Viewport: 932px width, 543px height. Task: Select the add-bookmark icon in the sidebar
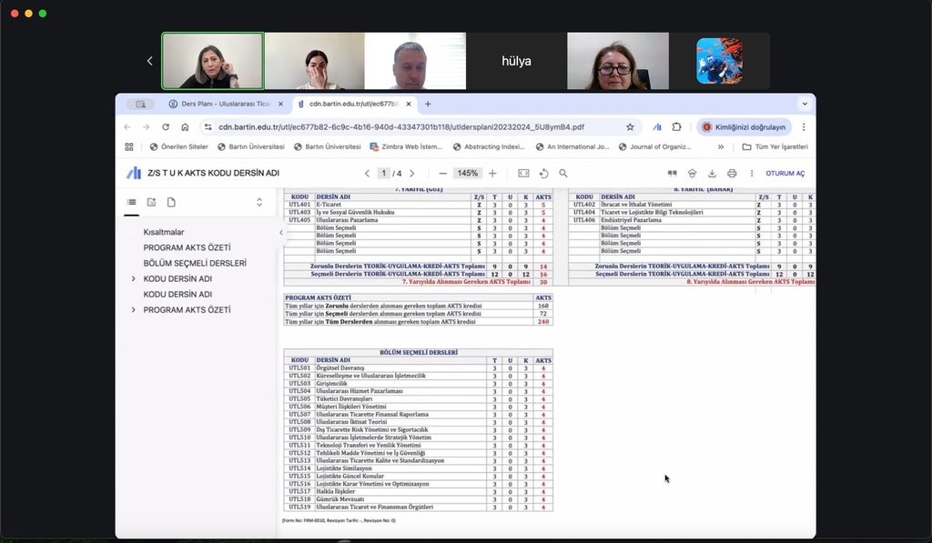click(x=152, y=202)
